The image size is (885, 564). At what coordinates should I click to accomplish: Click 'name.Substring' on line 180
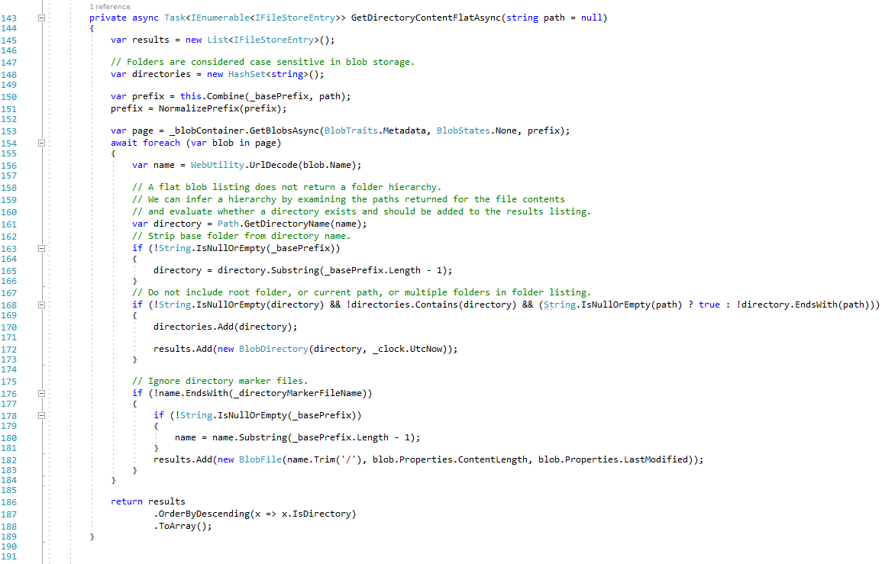(250, 437)
